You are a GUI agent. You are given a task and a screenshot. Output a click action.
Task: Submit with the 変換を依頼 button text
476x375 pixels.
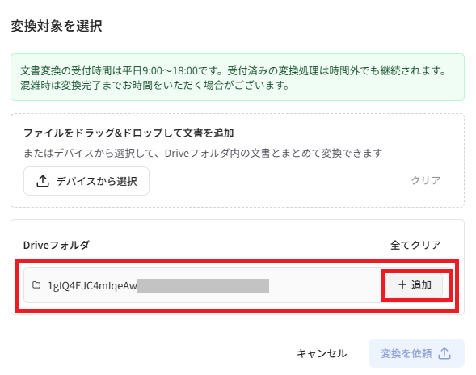tap(406, 353)
